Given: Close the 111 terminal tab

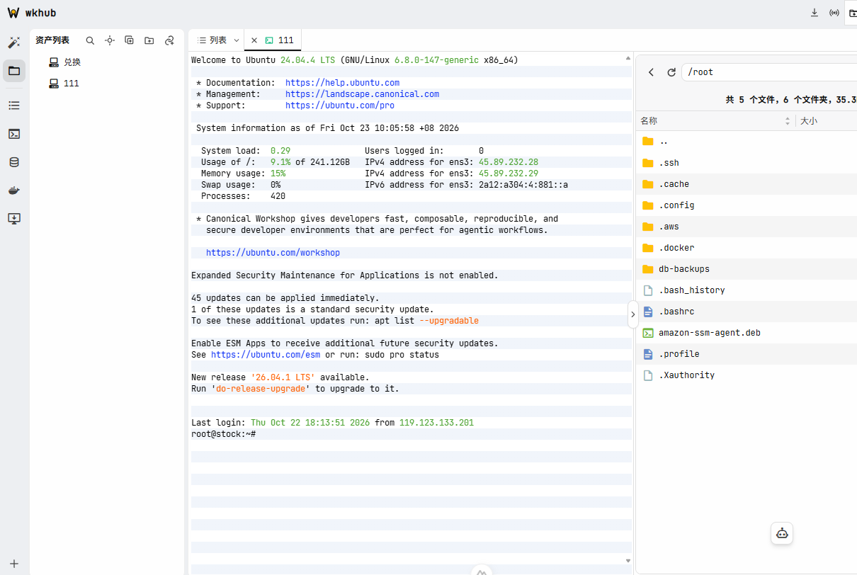Looking at the screenshot, I should 254,40.
